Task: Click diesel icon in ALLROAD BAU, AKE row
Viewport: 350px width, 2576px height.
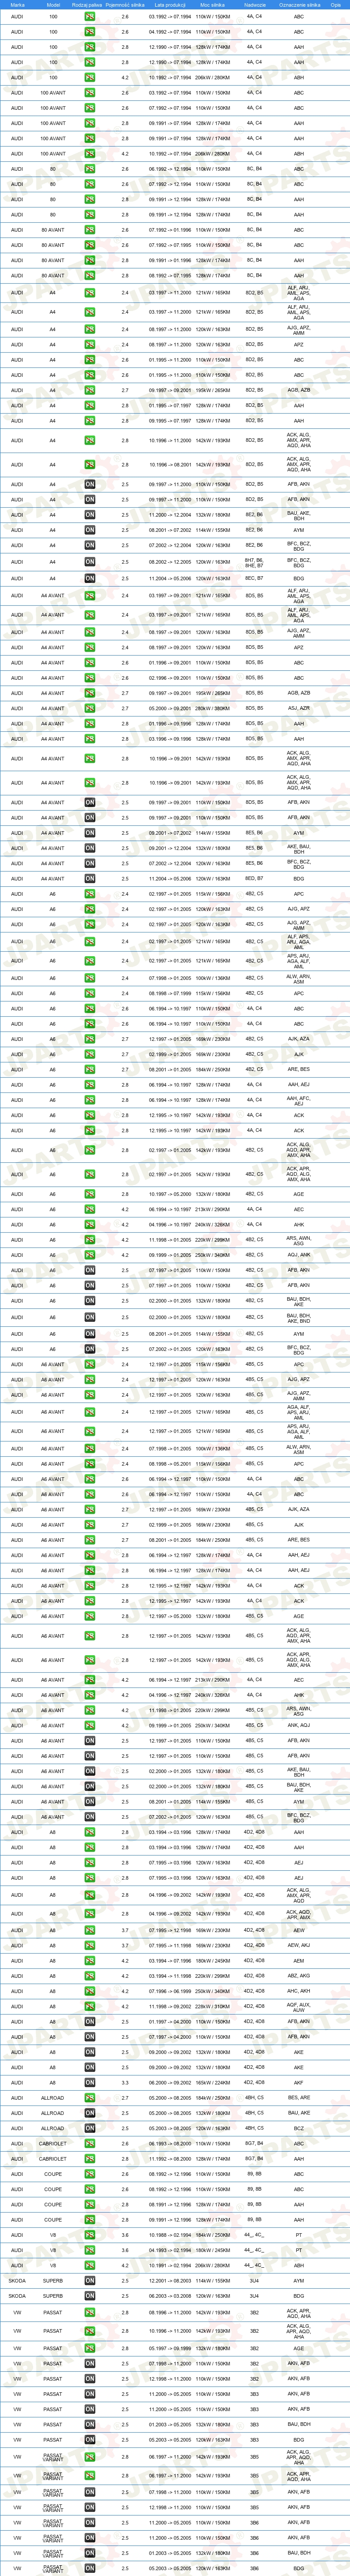Action: click(x=90, y=2113)
